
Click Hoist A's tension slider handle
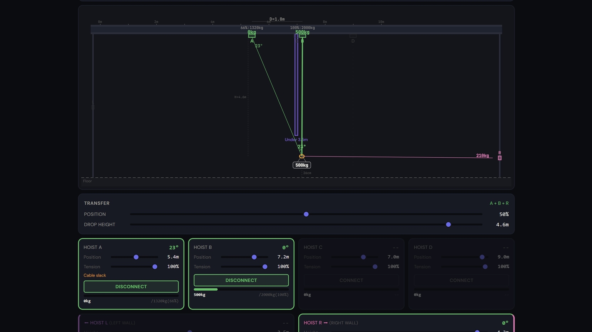(x=155, y=266)
